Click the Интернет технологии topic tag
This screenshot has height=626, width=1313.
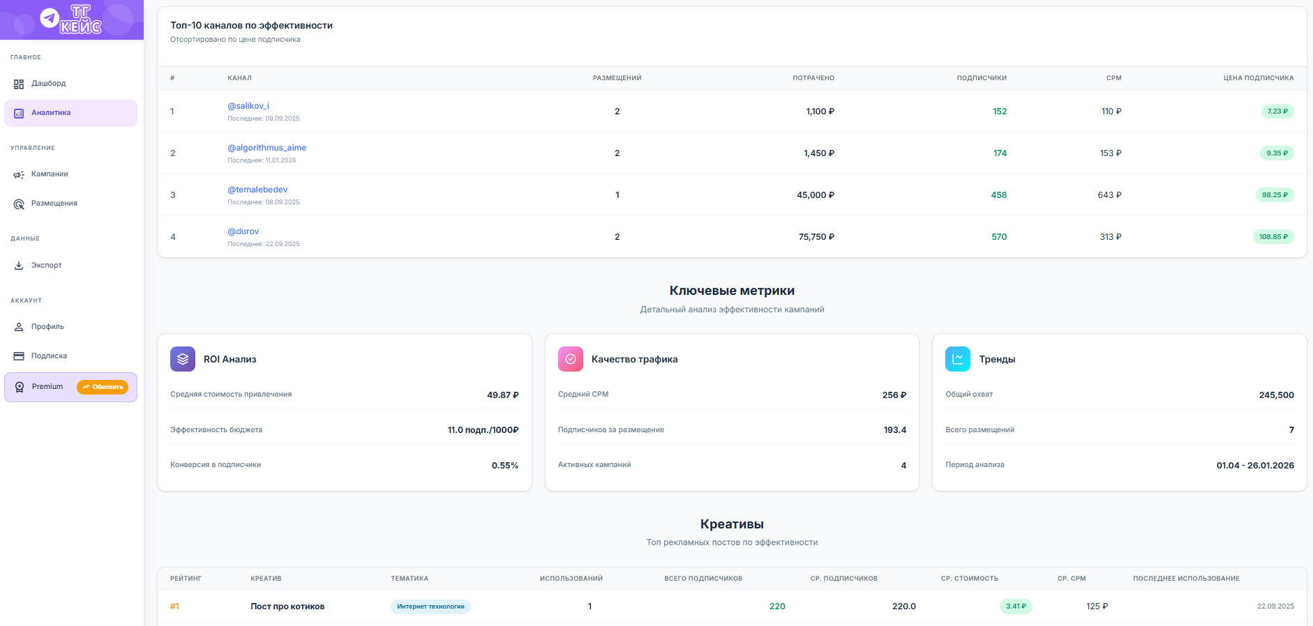click(x=430, y=606)
